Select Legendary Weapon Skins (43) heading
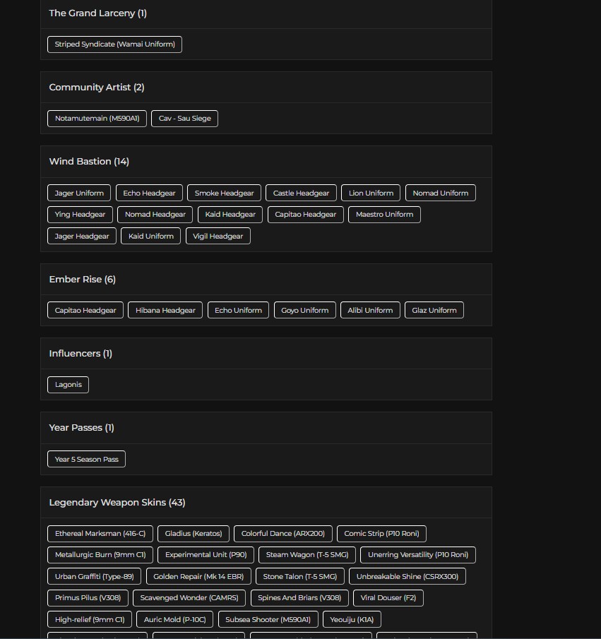Viewport: 601px width, 639px height. pyautogui.click(x=117, y=503)
